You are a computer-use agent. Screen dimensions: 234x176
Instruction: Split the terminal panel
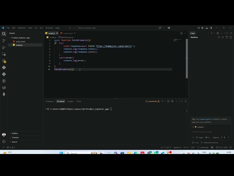click(168, 101)
